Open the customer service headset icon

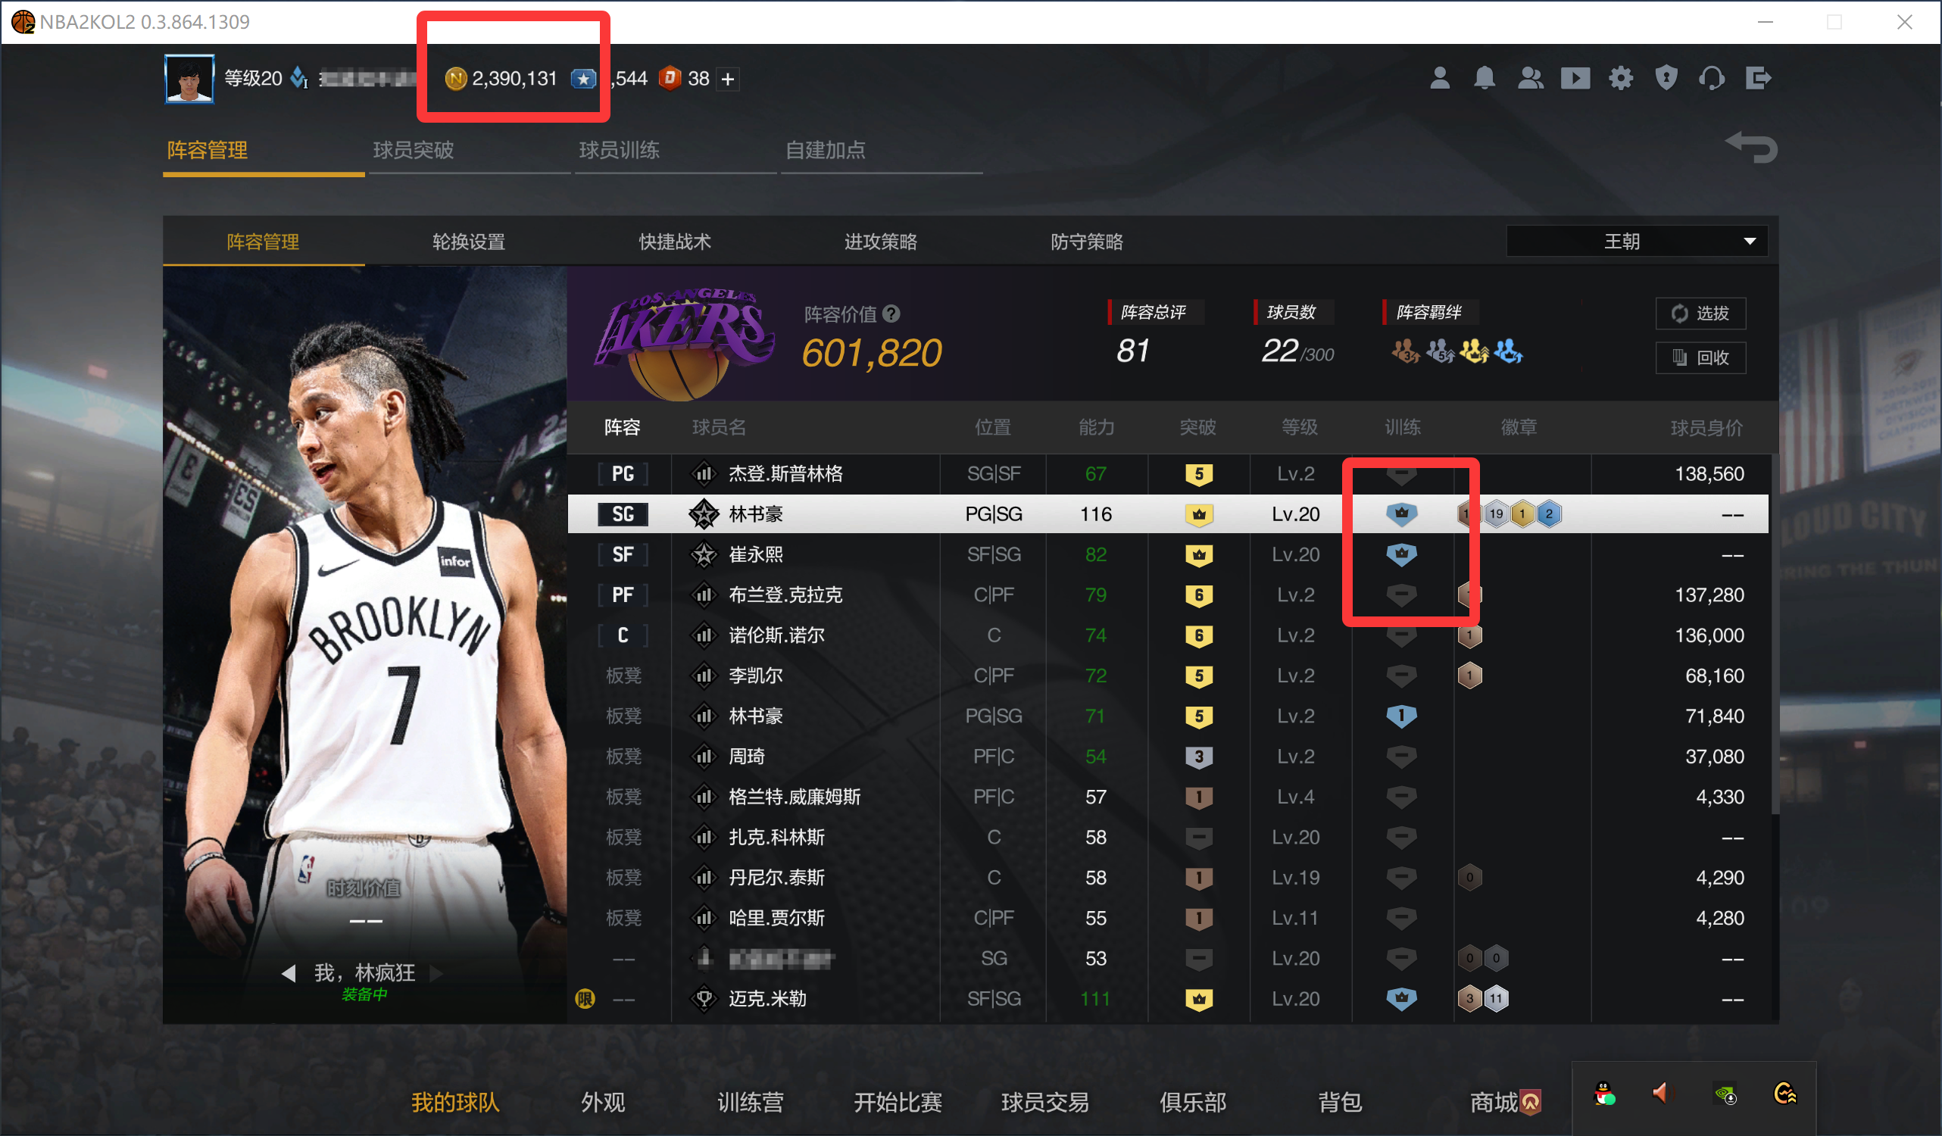pyautogui.click(x=1712, y=78)
